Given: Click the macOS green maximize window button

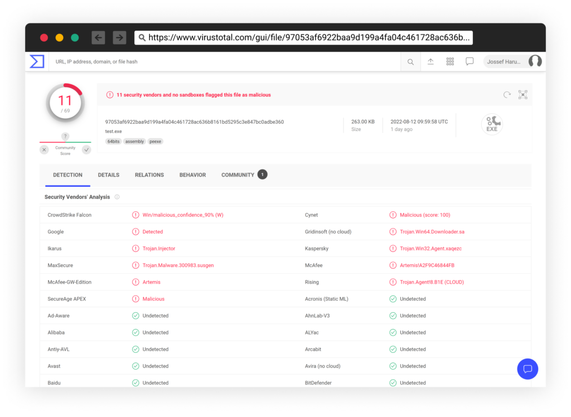Looking at the screenshot, I should coord(75,37).
